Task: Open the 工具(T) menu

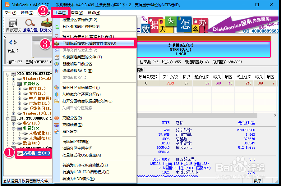Action: pyautogui.click(x=60, y=13)
